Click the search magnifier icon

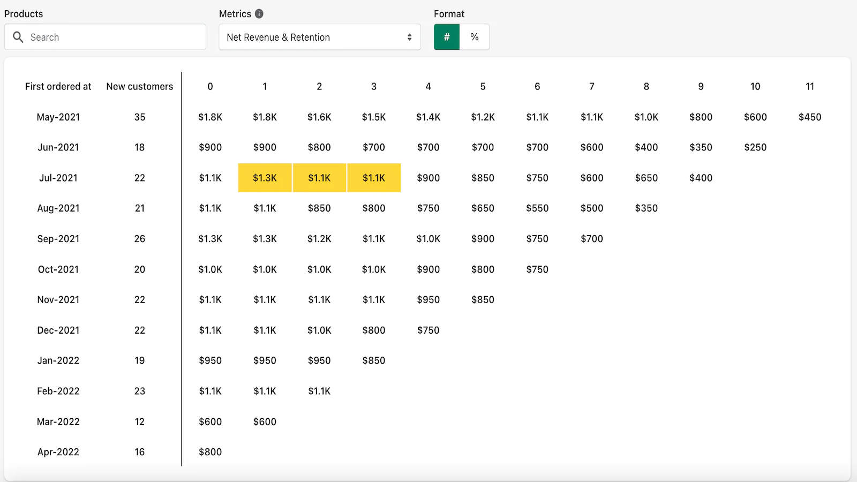(x=18, y=37)
